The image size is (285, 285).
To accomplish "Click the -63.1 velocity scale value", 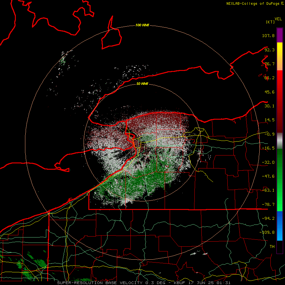I will (x=268, y=190).
